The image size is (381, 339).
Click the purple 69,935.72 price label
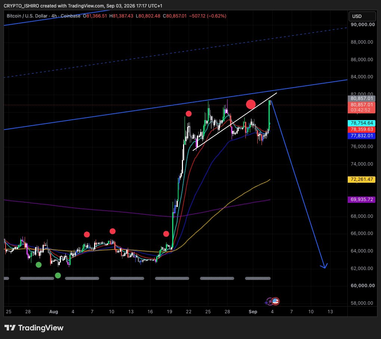coord(362,200)
